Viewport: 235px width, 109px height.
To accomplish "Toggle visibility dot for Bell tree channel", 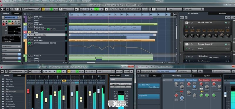I will pyautogui.click(x=3, y=94).
